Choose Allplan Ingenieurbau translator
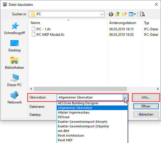 pos(92,112)
